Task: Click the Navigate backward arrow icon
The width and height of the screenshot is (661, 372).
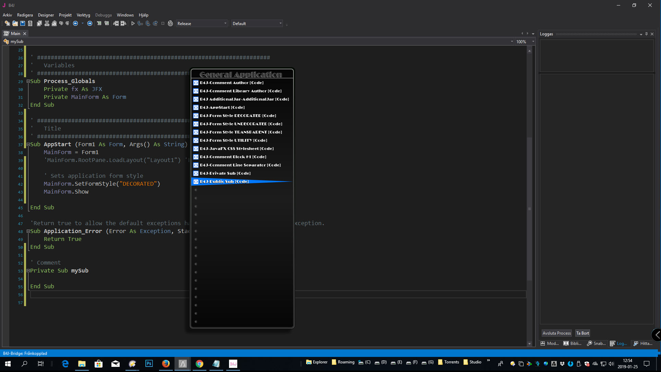Action: 75,23
